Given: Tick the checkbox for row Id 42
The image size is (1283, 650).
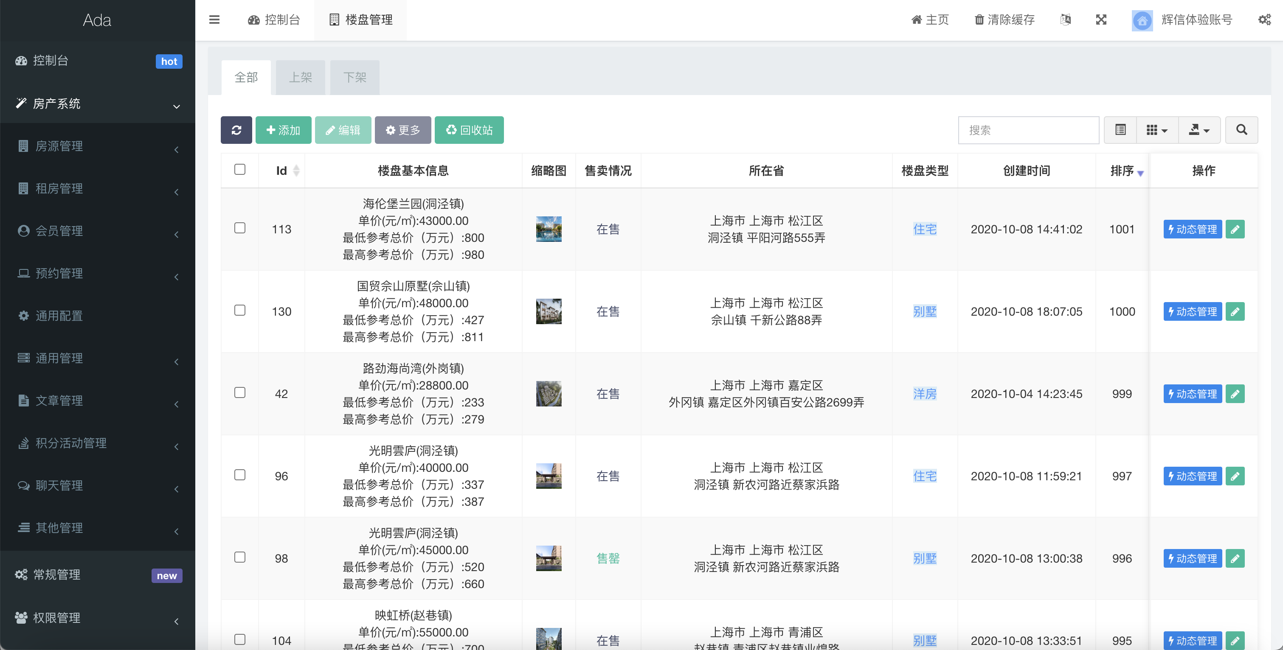Looking at the screenshot, I should point(239,393).
